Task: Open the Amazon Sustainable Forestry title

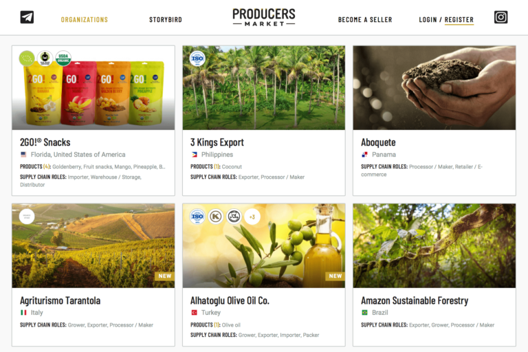Action: [x=415, y=300]
